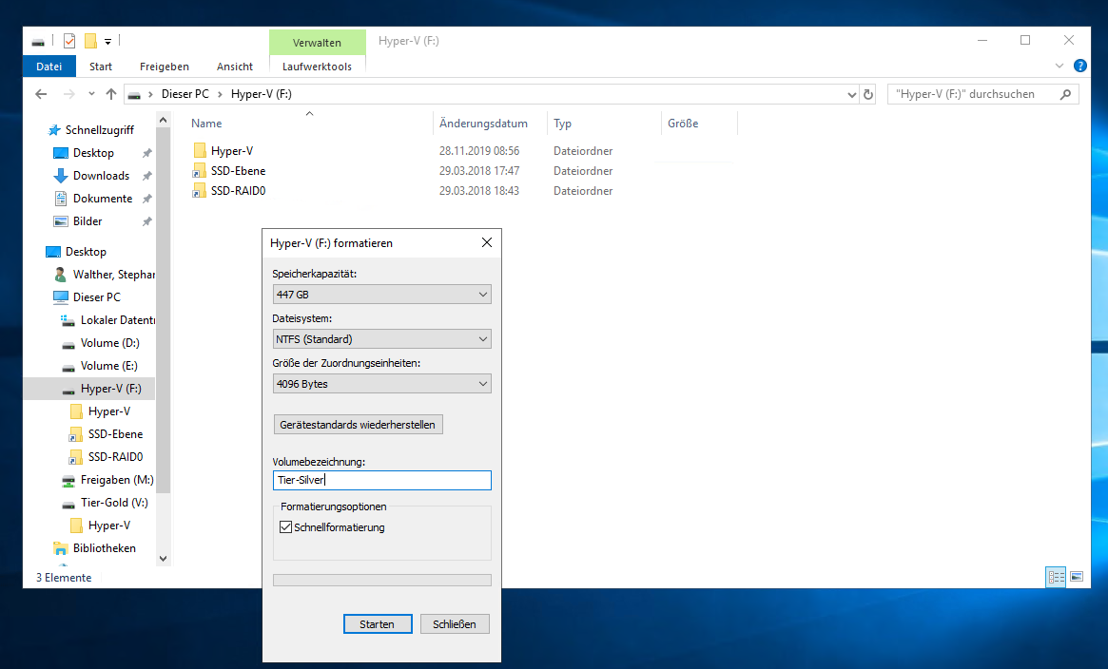Select SSD-Ebene under Hyper-V (F:) in tree
Viewport: 1108px width, 669px height.
click(115, 434)
